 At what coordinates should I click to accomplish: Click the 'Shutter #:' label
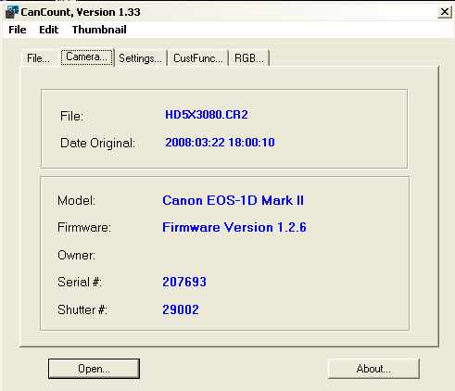click(x=82, y=309)
